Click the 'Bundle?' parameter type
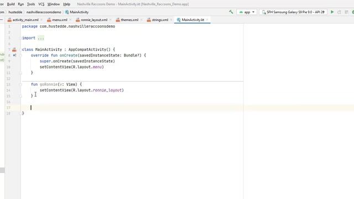The width and height of the screenshot is (354, 199). tap(132, 55)
